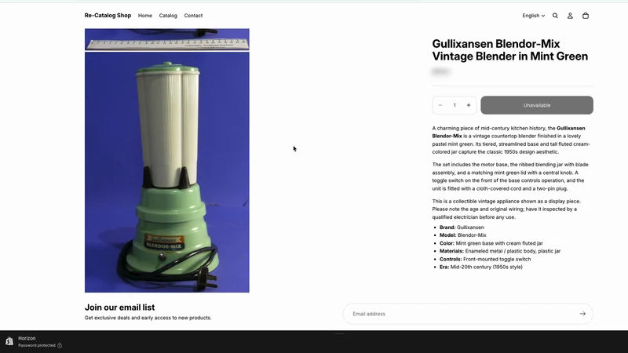Click the 'Materials: Enameled metal' bullet
Viewport: 628px width, 353px height.
[500, 251]
